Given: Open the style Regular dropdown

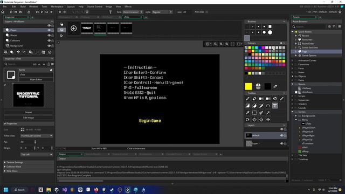Looking at the screenshot, I should point(162,12).
